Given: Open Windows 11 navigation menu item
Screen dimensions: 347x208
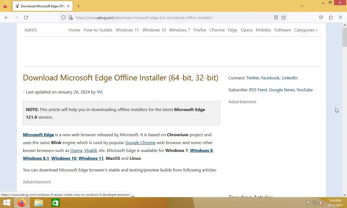Looking at the screenshot, I should point(127,30).
